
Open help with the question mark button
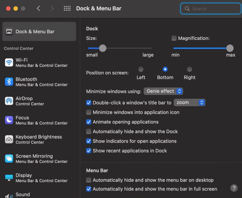pyautogui.click(x=234, y=188)
